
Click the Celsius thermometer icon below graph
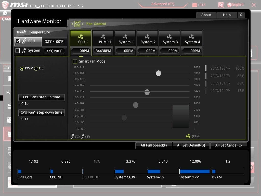point(72,136)
